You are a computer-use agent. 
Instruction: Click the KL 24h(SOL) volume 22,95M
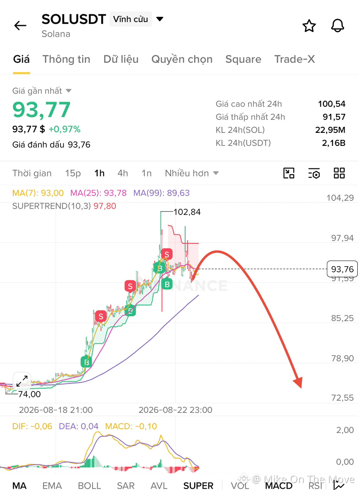[x=330, y=130]
